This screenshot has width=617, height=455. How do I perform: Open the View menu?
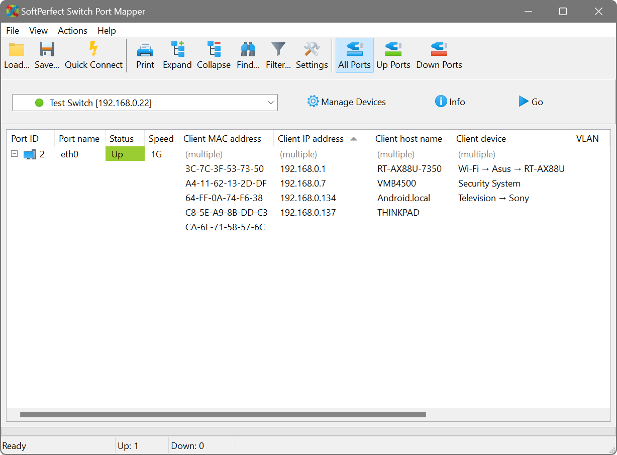point(38,31)
